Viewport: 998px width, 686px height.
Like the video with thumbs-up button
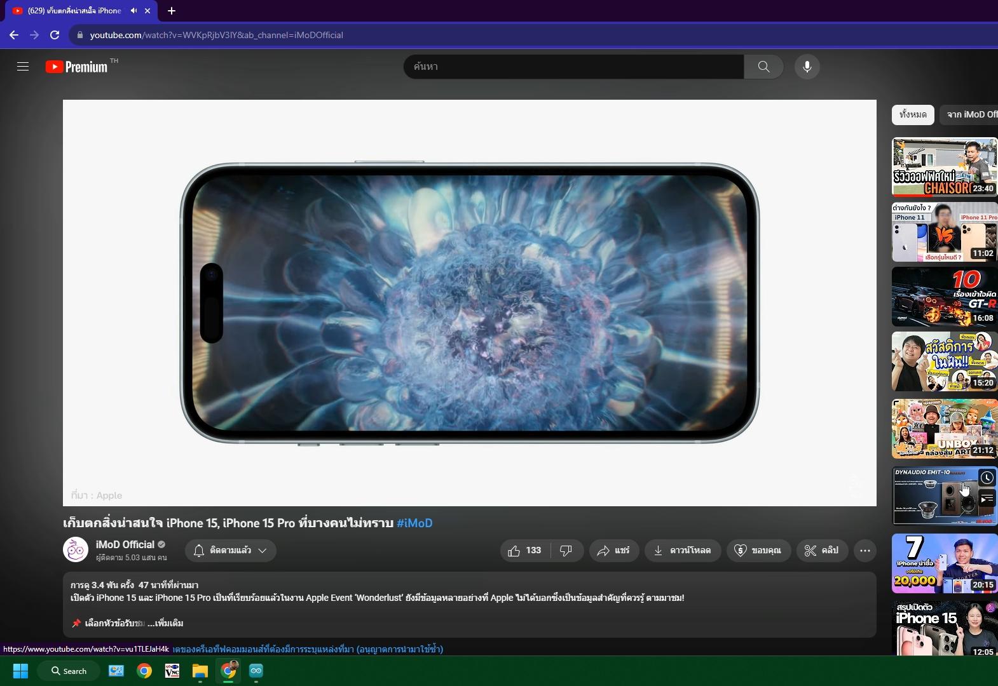525,551
